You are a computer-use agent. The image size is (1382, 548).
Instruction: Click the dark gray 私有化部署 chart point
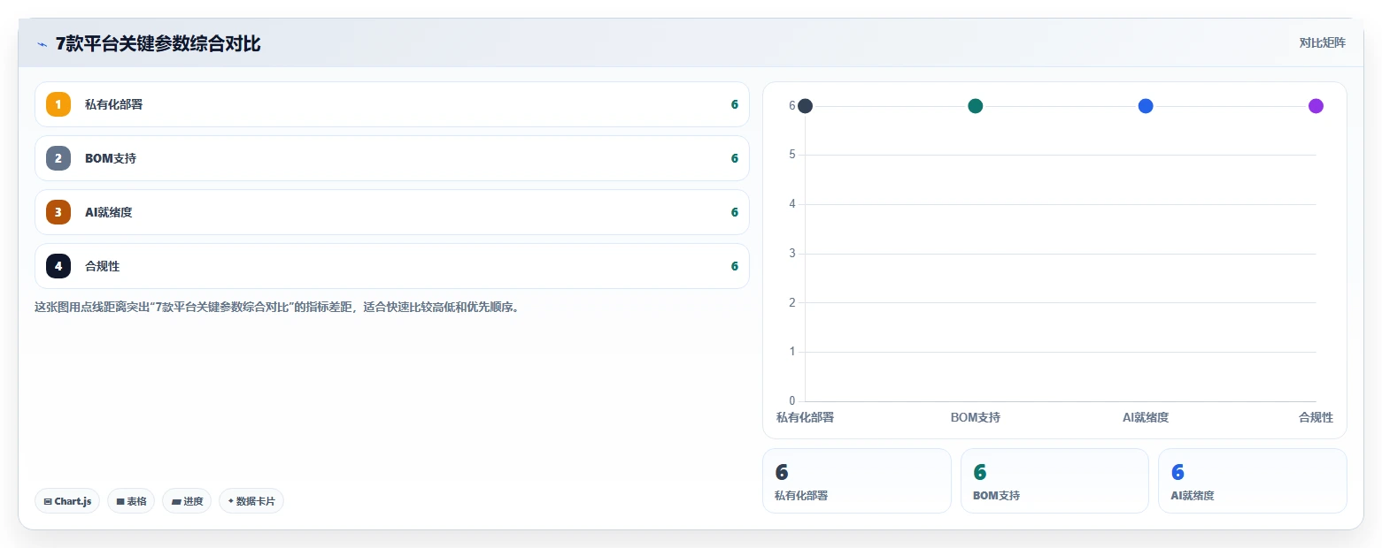805,106
